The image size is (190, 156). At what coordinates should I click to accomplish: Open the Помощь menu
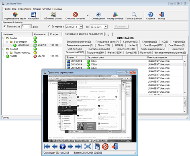(x=57, y=9)
